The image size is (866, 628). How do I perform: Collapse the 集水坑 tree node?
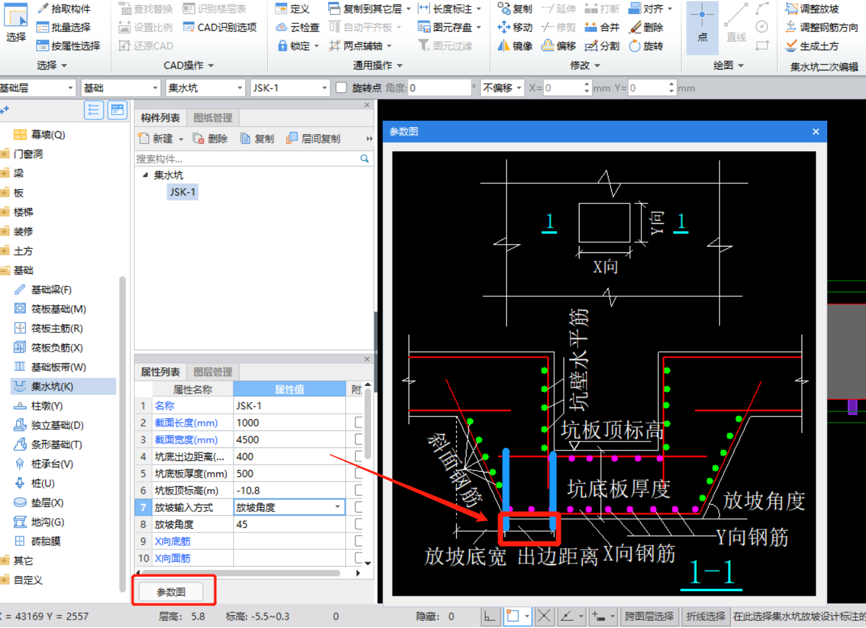tap(145, 175)
